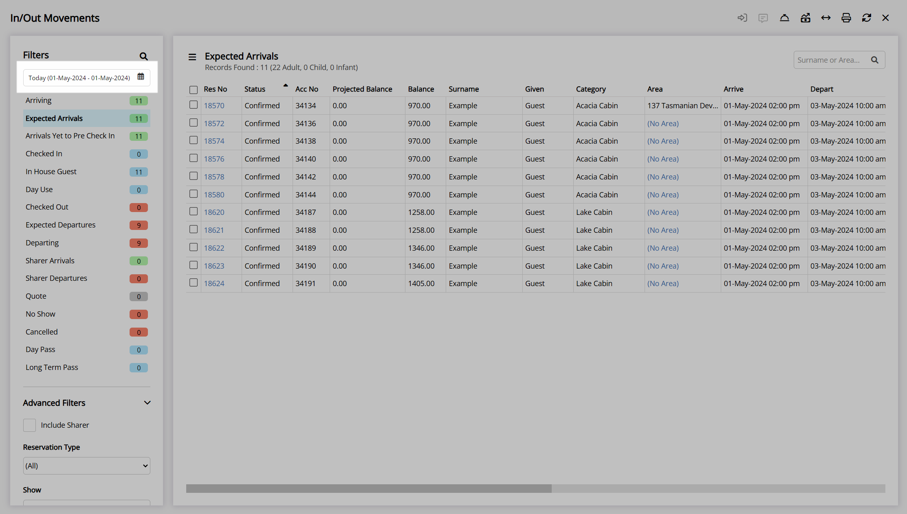Refresh the movements list

point(866,18)
